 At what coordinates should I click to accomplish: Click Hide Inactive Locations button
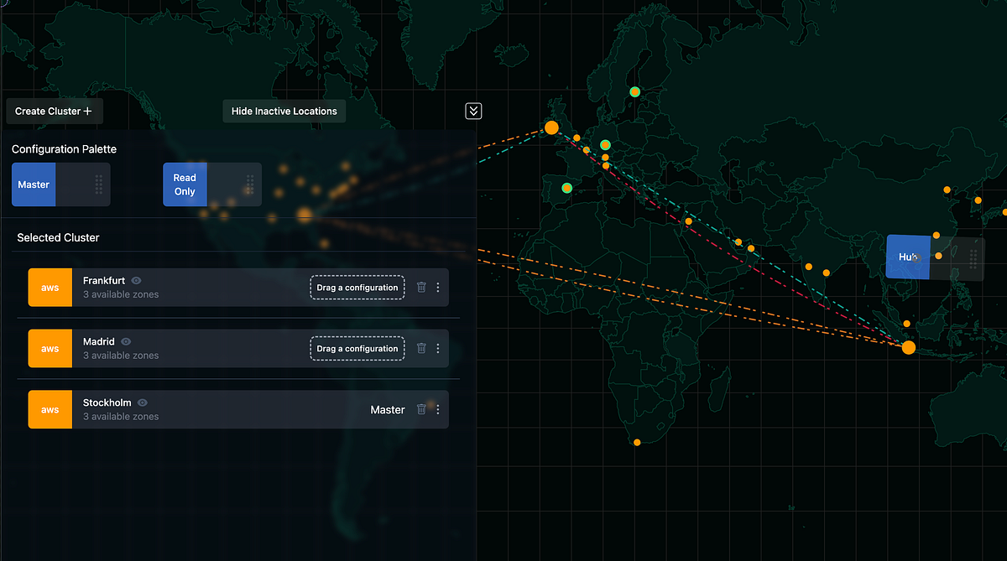click(284, 111)
